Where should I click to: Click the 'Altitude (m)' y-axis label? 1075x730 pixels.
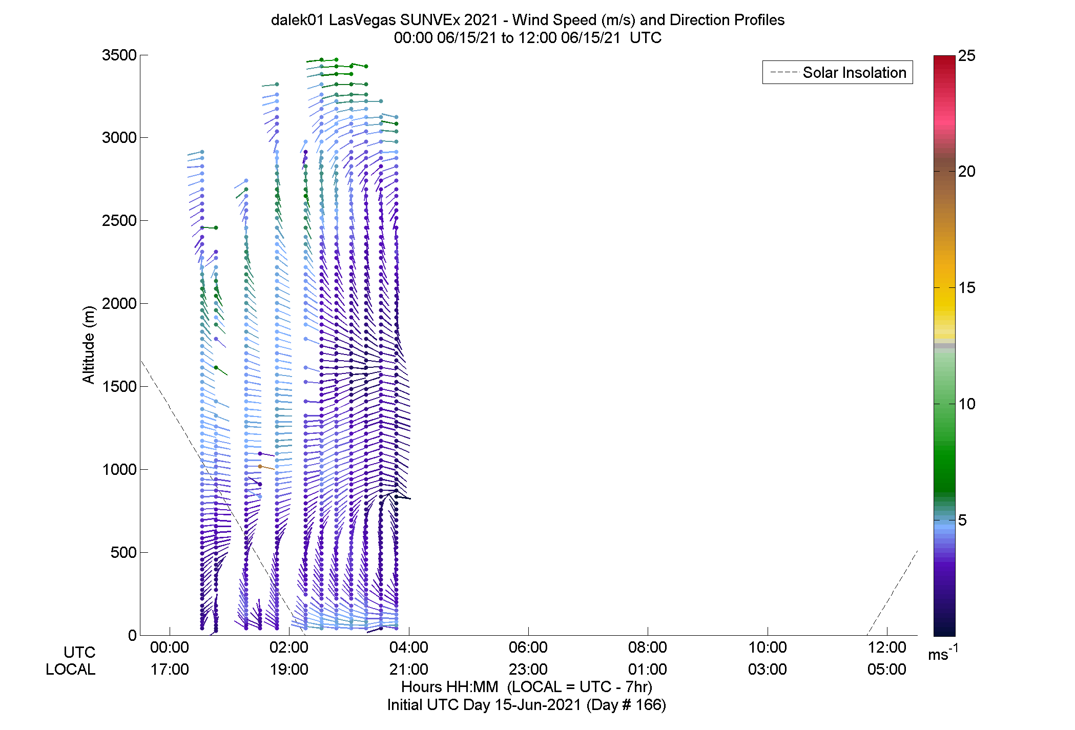89,344
